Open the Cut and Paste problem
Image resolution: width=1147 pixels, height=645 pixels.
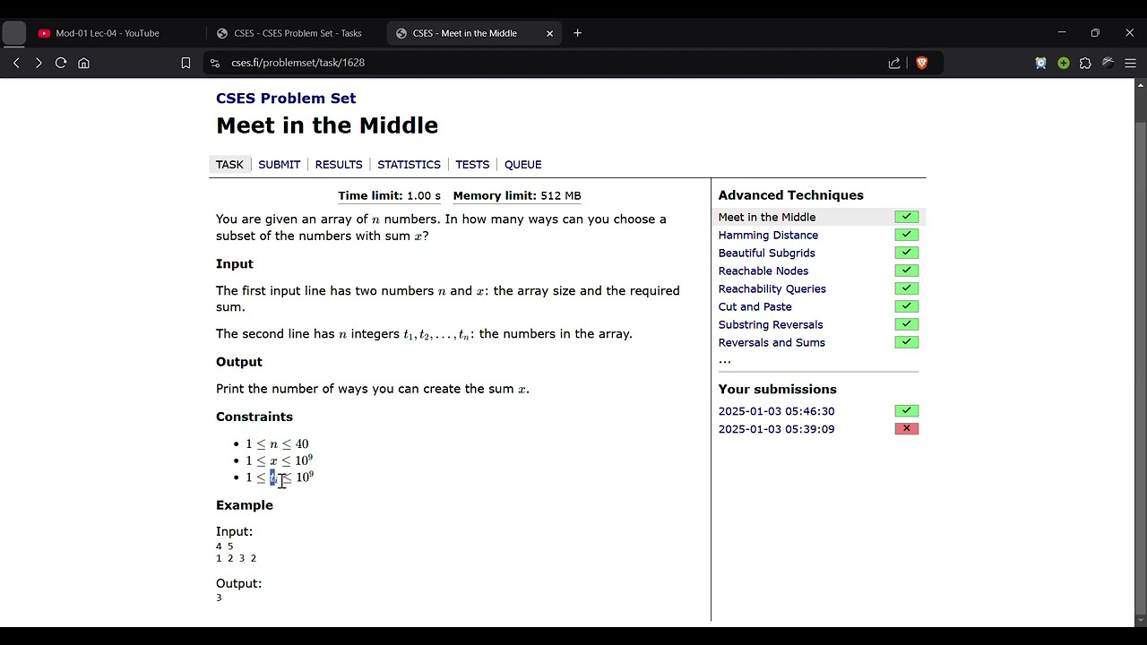(x=755, y=306)
